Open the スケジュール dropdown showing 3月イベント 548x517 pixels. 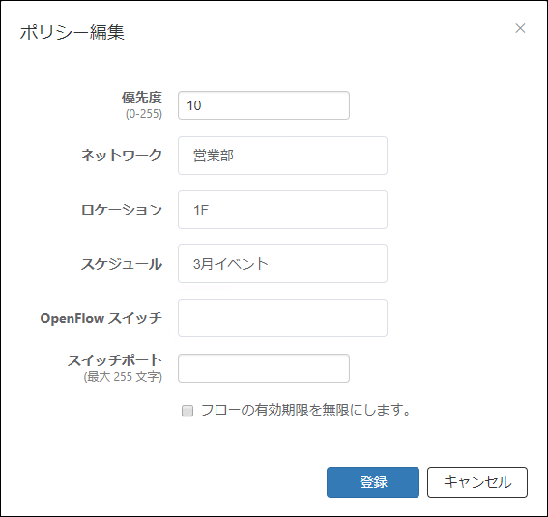[x=282, y=264]
